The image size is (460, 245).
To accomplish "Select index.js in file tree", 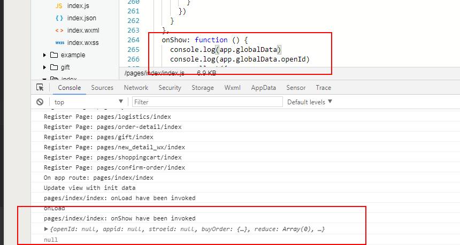I will click(x=78, y=6).
